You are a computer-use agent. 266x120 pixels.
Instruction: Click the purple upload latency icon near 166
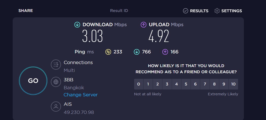(165, 52)
